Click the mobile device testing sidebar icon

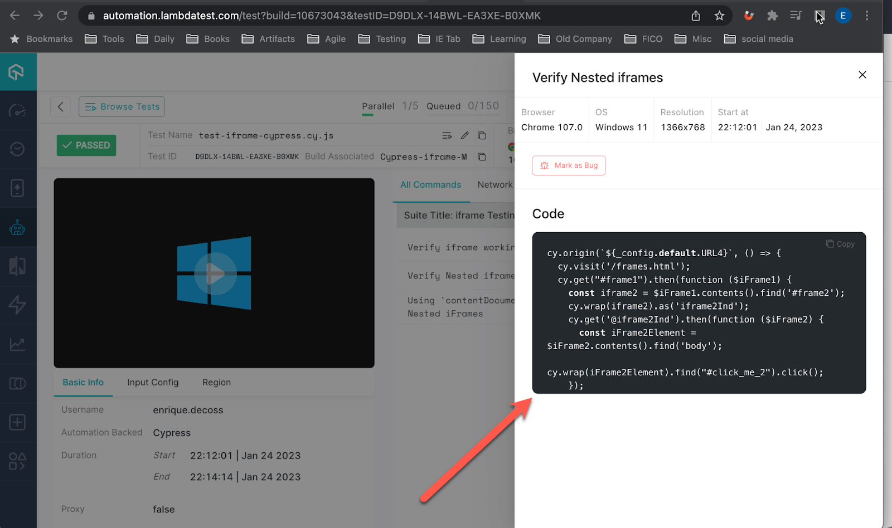point(18,188)
